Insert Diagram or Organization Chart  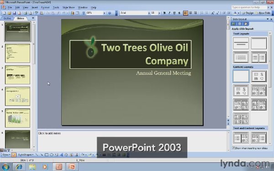[x=66, y=155]
